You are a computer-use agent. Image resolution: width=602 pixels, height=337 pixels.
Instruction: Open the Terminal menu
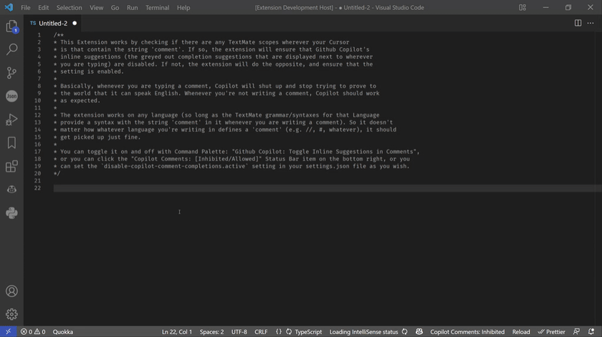[157, 7]
